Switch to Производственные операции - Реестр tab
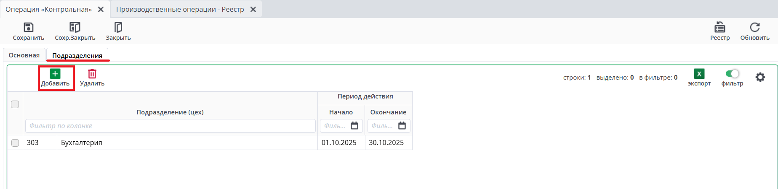Screen dimensions: 778x189 tap(180, 9)
